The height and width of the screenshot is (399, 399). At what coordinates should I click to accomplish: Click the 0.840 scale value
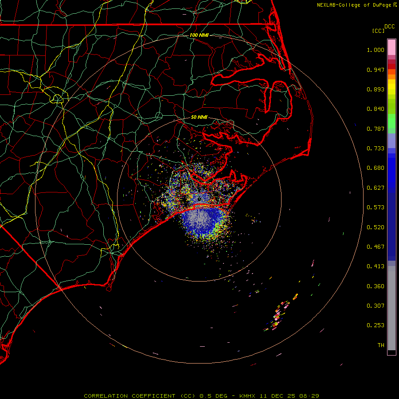[376, 109]
